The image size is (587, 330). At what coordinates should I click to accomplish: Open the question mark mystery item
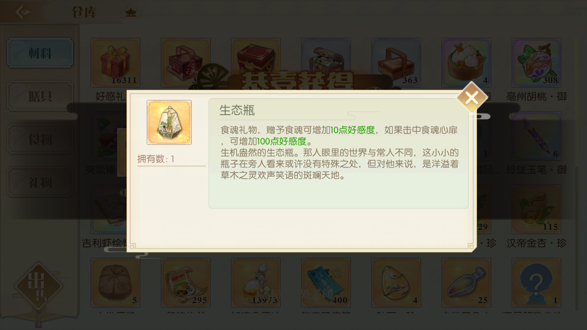coord(537,283)
